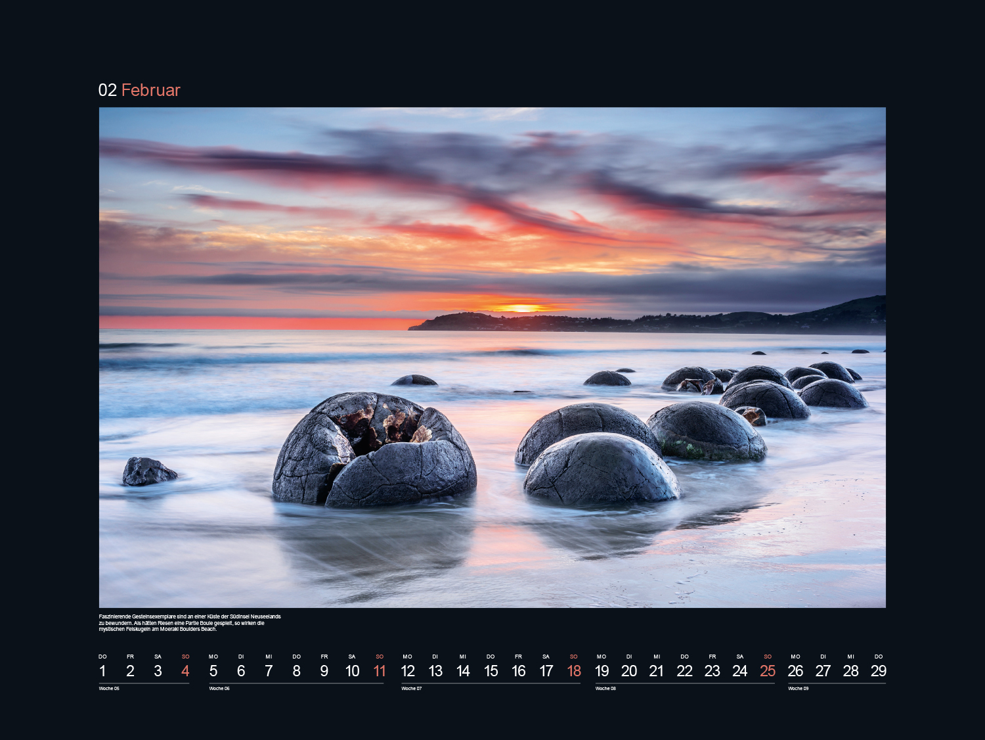Choose date 29 at end of row

click(879, 671)
